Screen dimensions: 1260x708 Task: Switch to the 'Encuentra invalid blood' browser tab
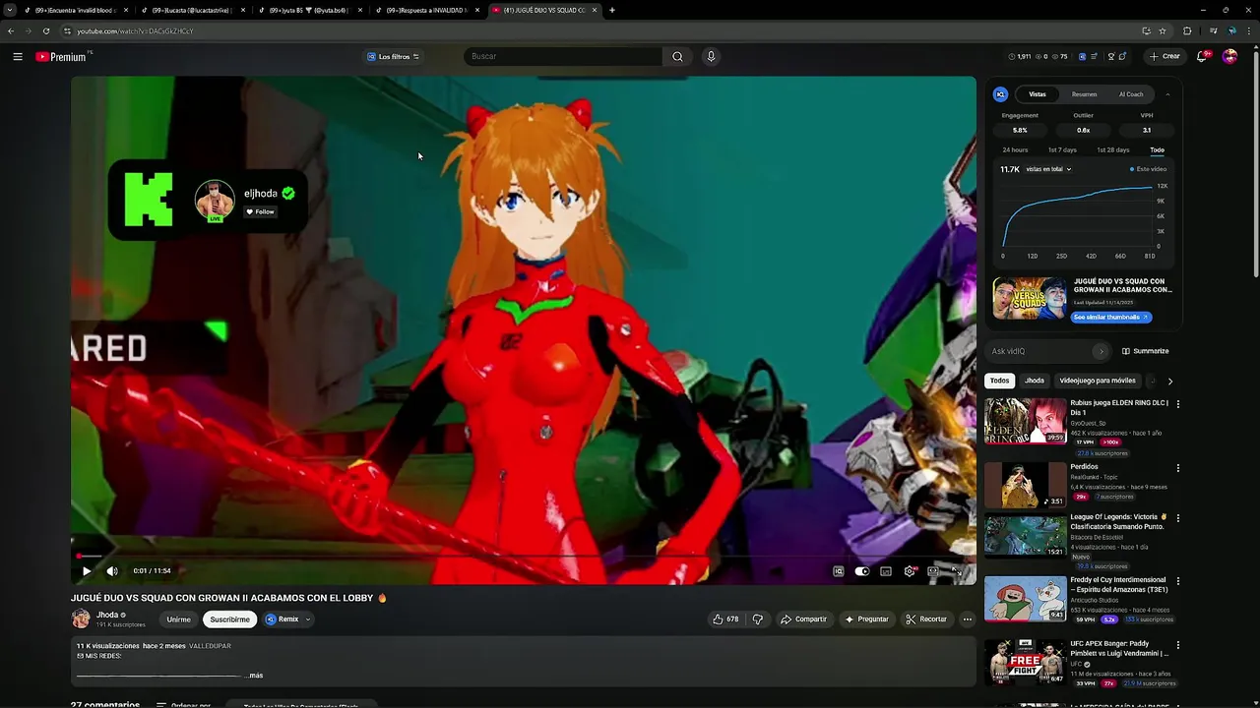[x=75, y=10]
